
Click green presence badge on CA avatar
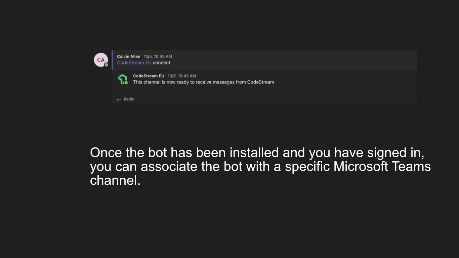106,65
